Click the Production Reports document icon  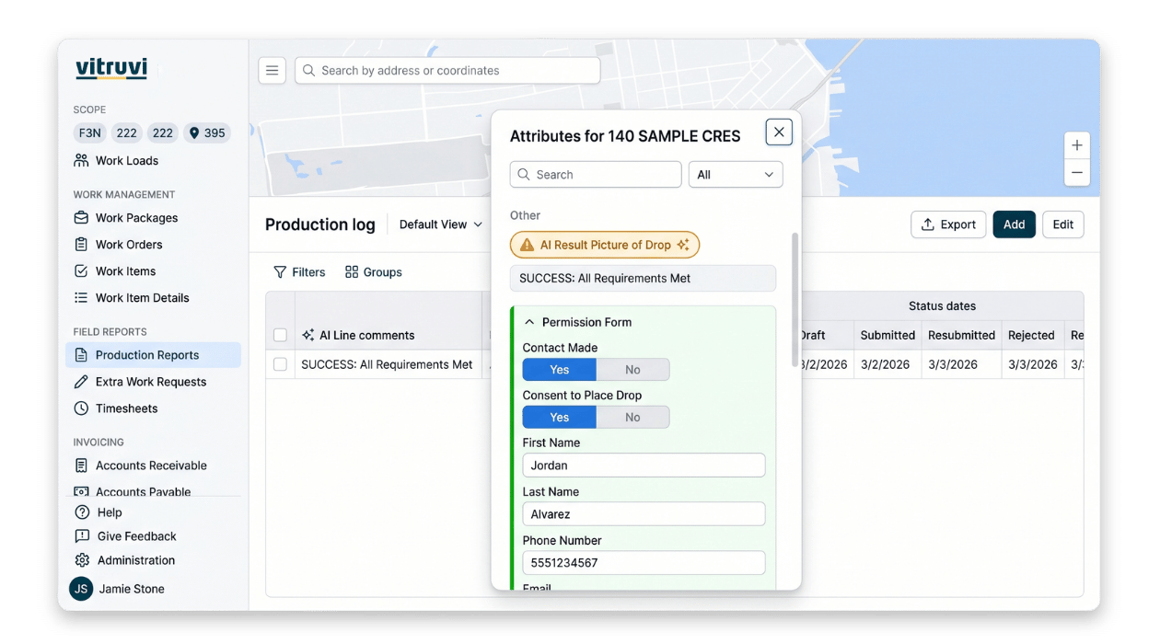[x=81, y=355]
